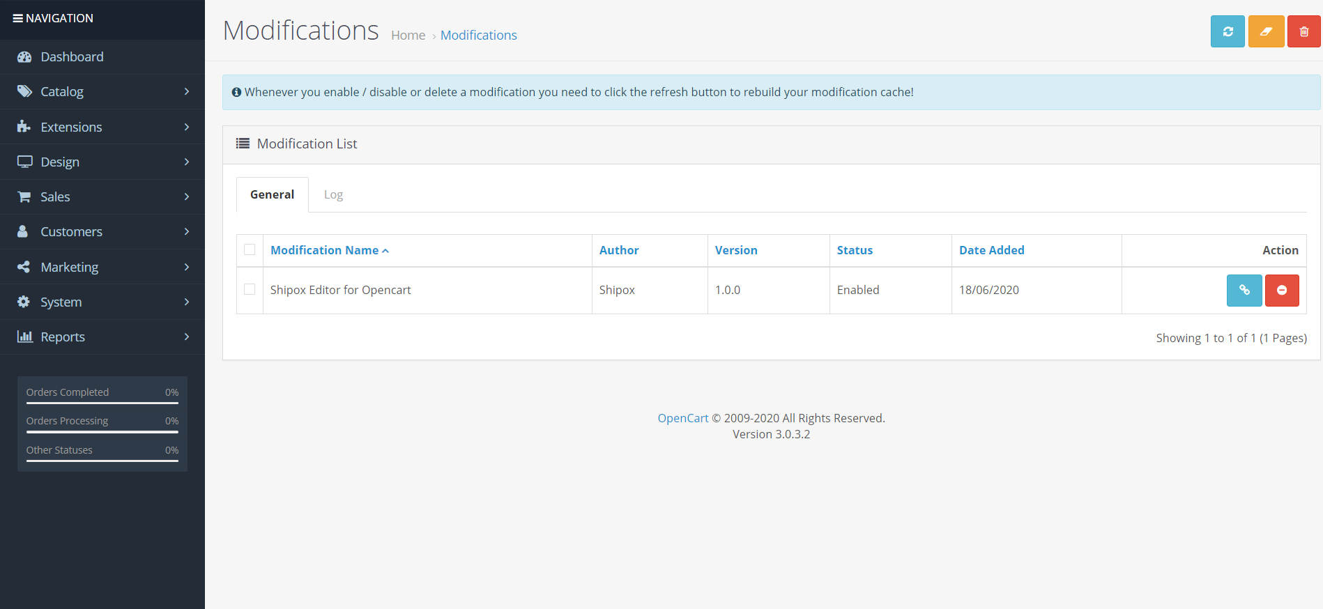Expand the Catalog menu chevron
This screenshot has height=609, width=1323.
click(187, 91)
